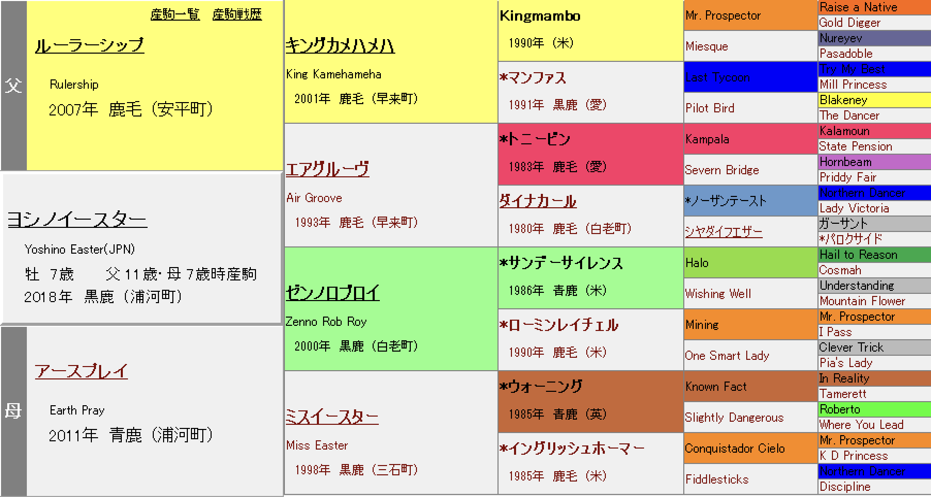Select the brown ウォーニング cell
931x497 pixels.
[x=590, y=402]
